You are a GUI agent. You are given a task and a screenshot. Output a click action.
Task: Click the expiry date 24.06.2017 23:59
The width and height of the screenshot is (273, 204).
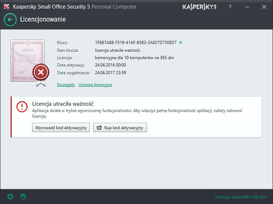(x=111, y=73)
